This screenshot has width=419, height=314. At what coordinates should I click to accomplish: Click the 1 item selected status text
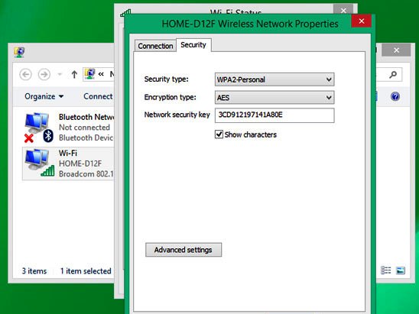click(x=86, y=271)
